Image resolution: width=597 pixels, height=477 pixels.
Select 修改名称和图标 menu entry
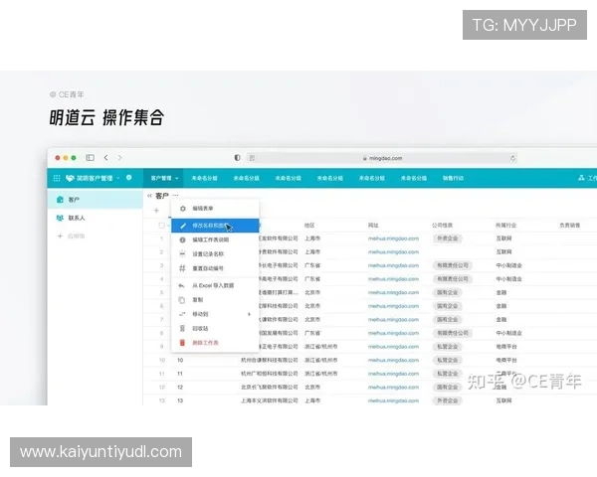(x=215, y=226)
